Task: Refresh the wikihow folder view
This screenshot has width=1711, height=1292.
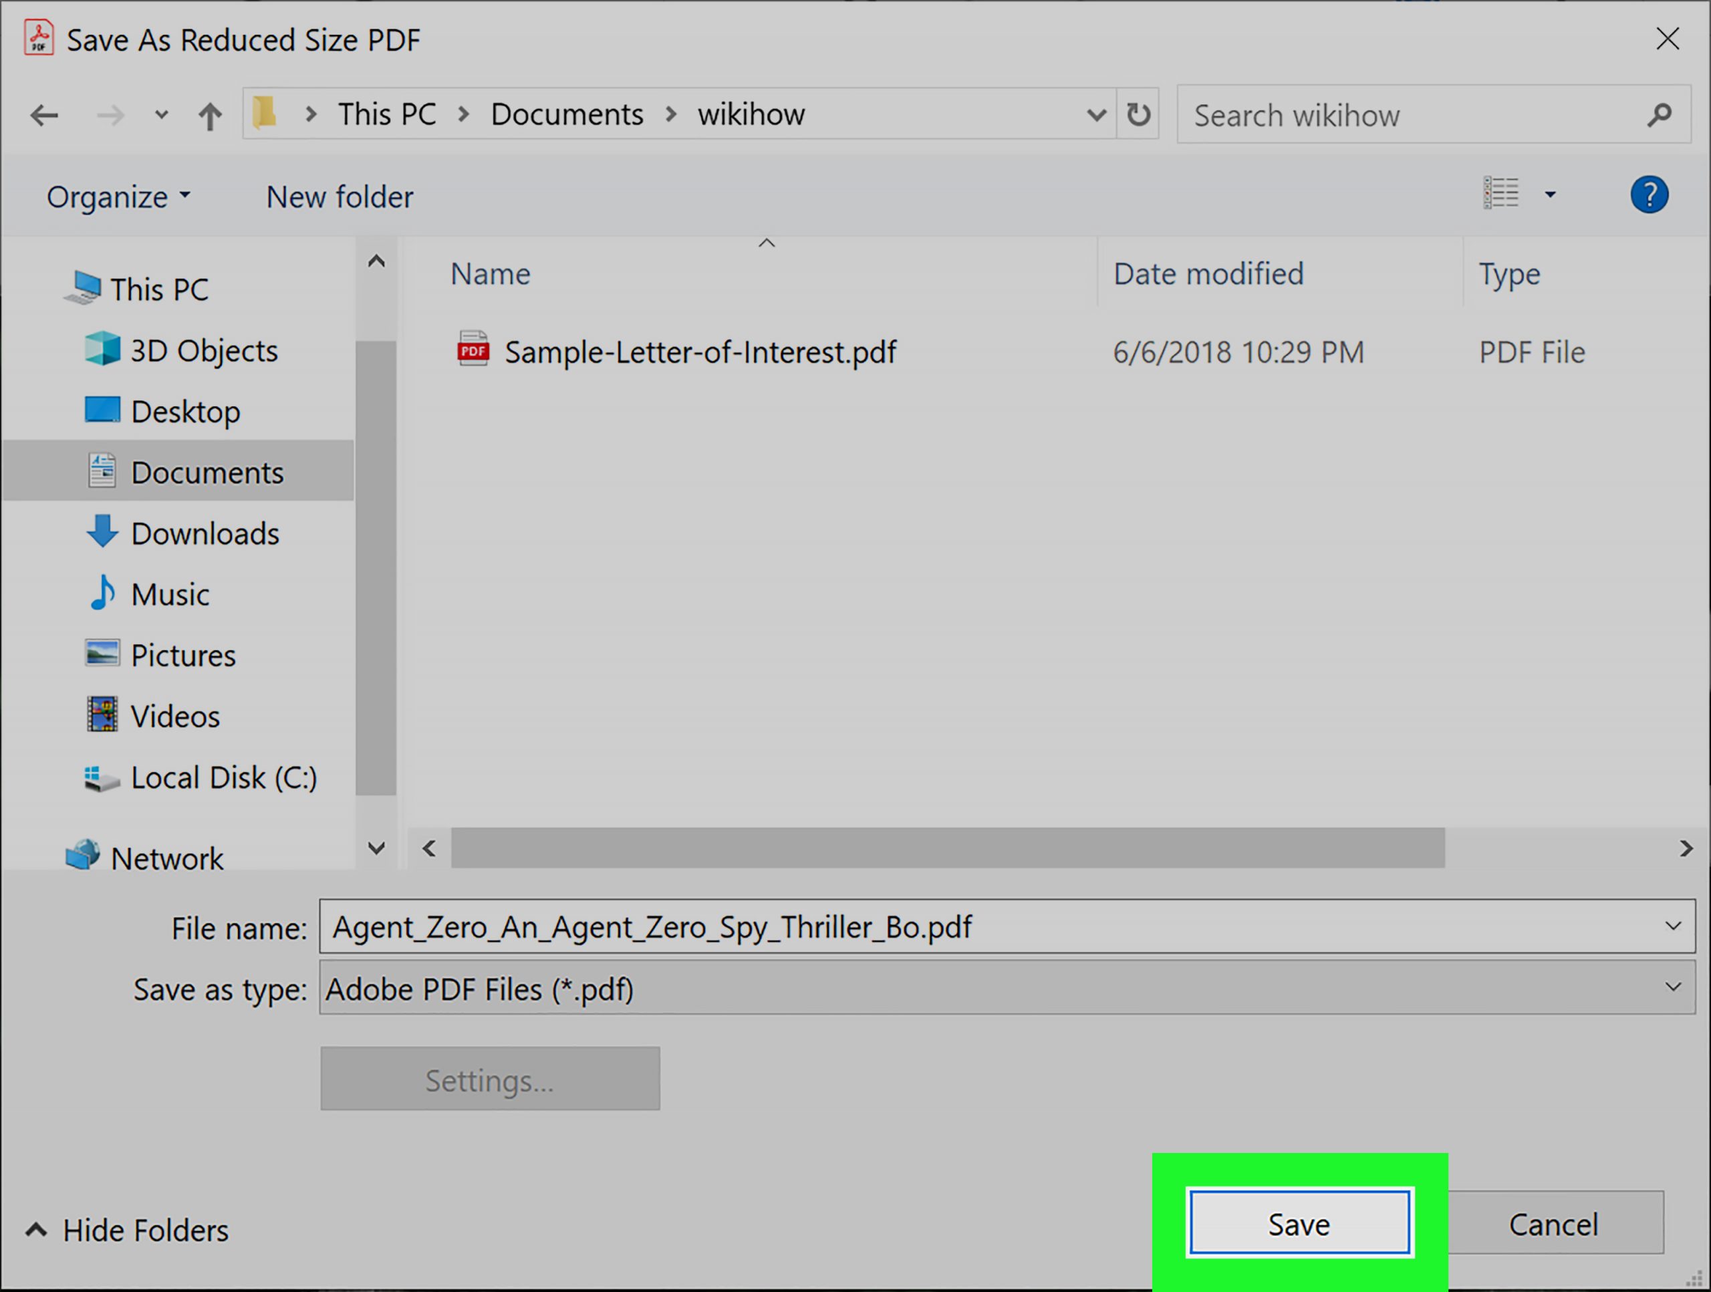Action: point(1138,114)
